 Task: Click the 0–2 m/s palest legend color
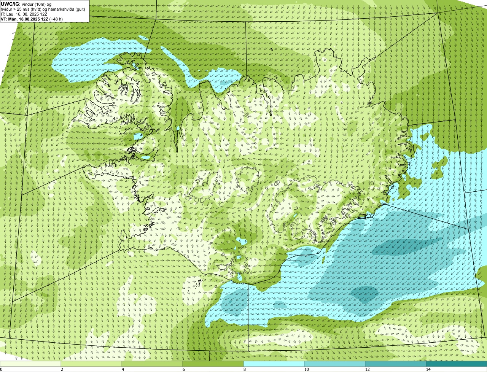tap(30, 364)
